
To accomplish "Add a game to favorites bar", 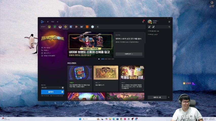I will (x=98, y=27).
